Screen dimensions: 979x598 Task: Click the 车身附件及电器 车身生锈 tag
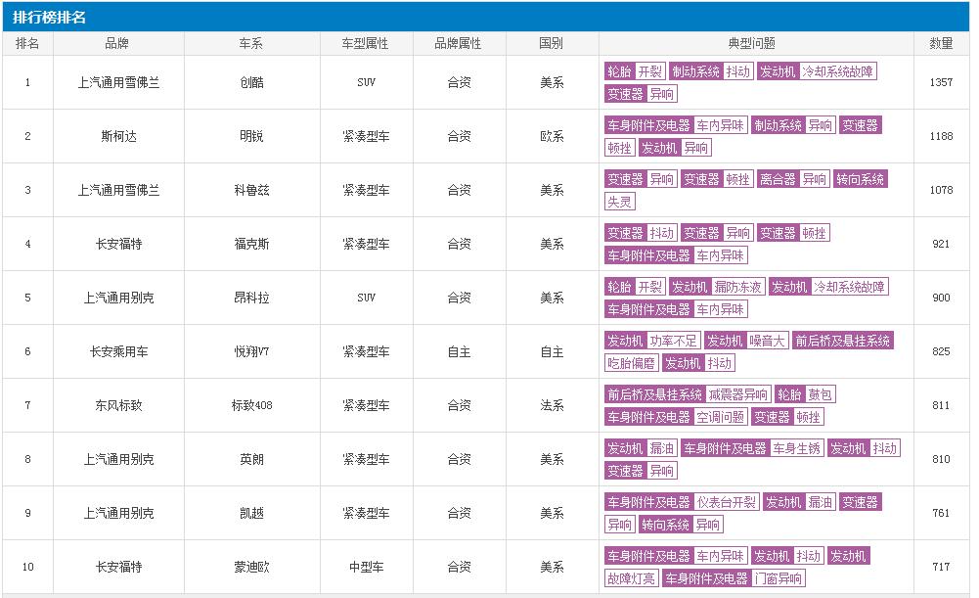point(752,447)
